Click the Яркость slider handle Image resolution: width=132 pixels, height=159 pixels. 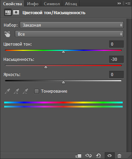tap(63, 82)
